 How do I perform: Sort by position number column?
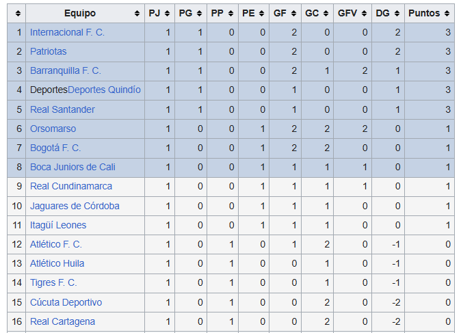point(16,14)
